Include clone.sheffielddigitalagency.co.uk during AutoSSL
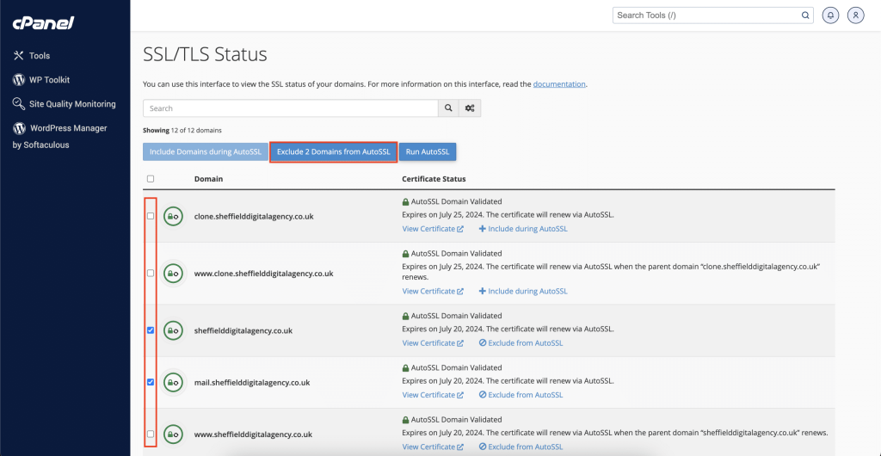Screen dimensions: 881x456 point(523,229)
